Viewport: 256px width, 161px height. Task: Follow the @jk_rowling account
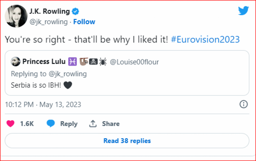[x=84, y=22]
